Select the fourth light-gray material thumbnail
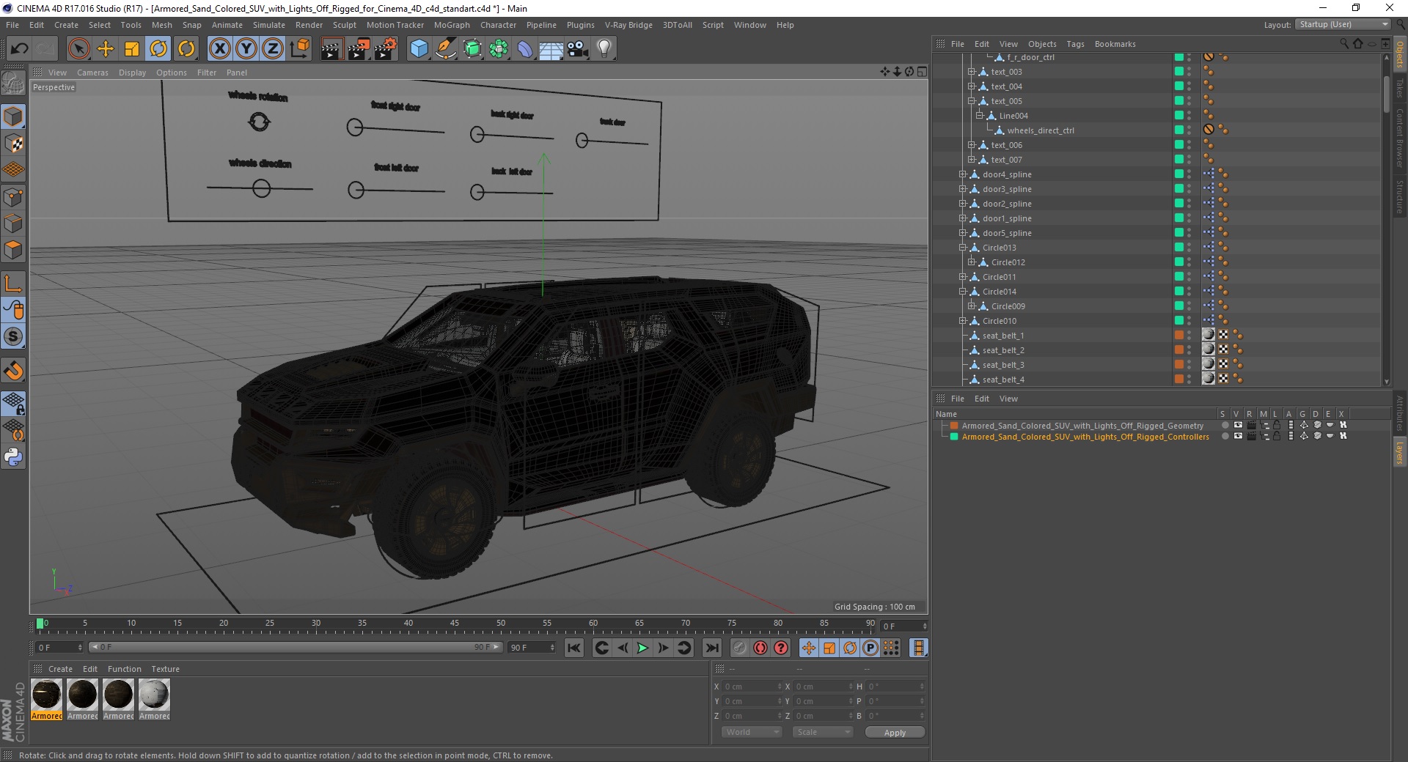 (x=155, y=695)
